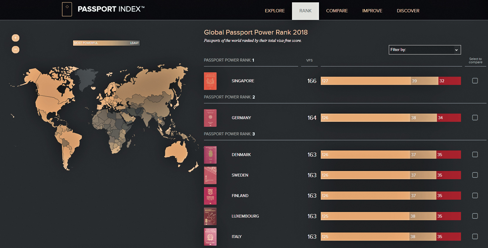Check the compare box for Singapore
The height and width of the screenshot is (248, 488).
coord(475,81)
